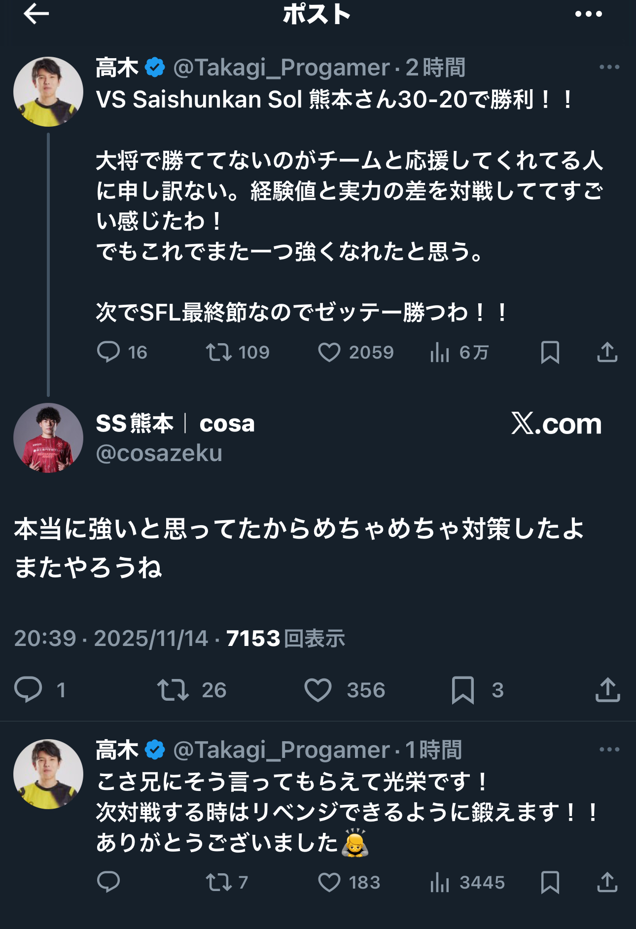Open more options on Takagi's bottom reply

tap(609, 750)
